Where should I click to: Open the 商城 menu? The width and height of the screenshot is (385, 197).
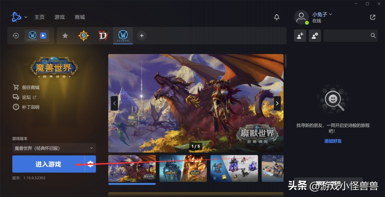80,17
